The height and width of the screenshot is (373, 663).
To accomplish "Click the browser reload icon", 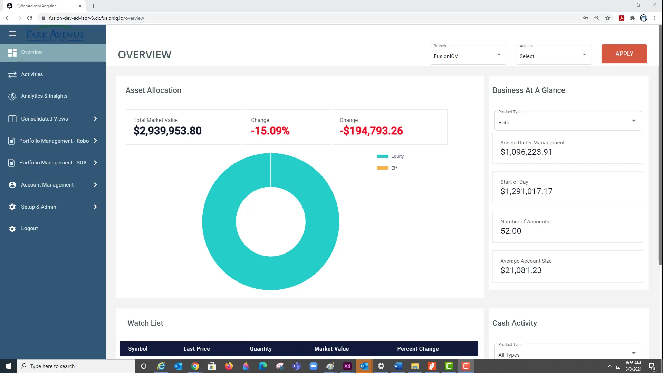I will click(x=30, y=18).
